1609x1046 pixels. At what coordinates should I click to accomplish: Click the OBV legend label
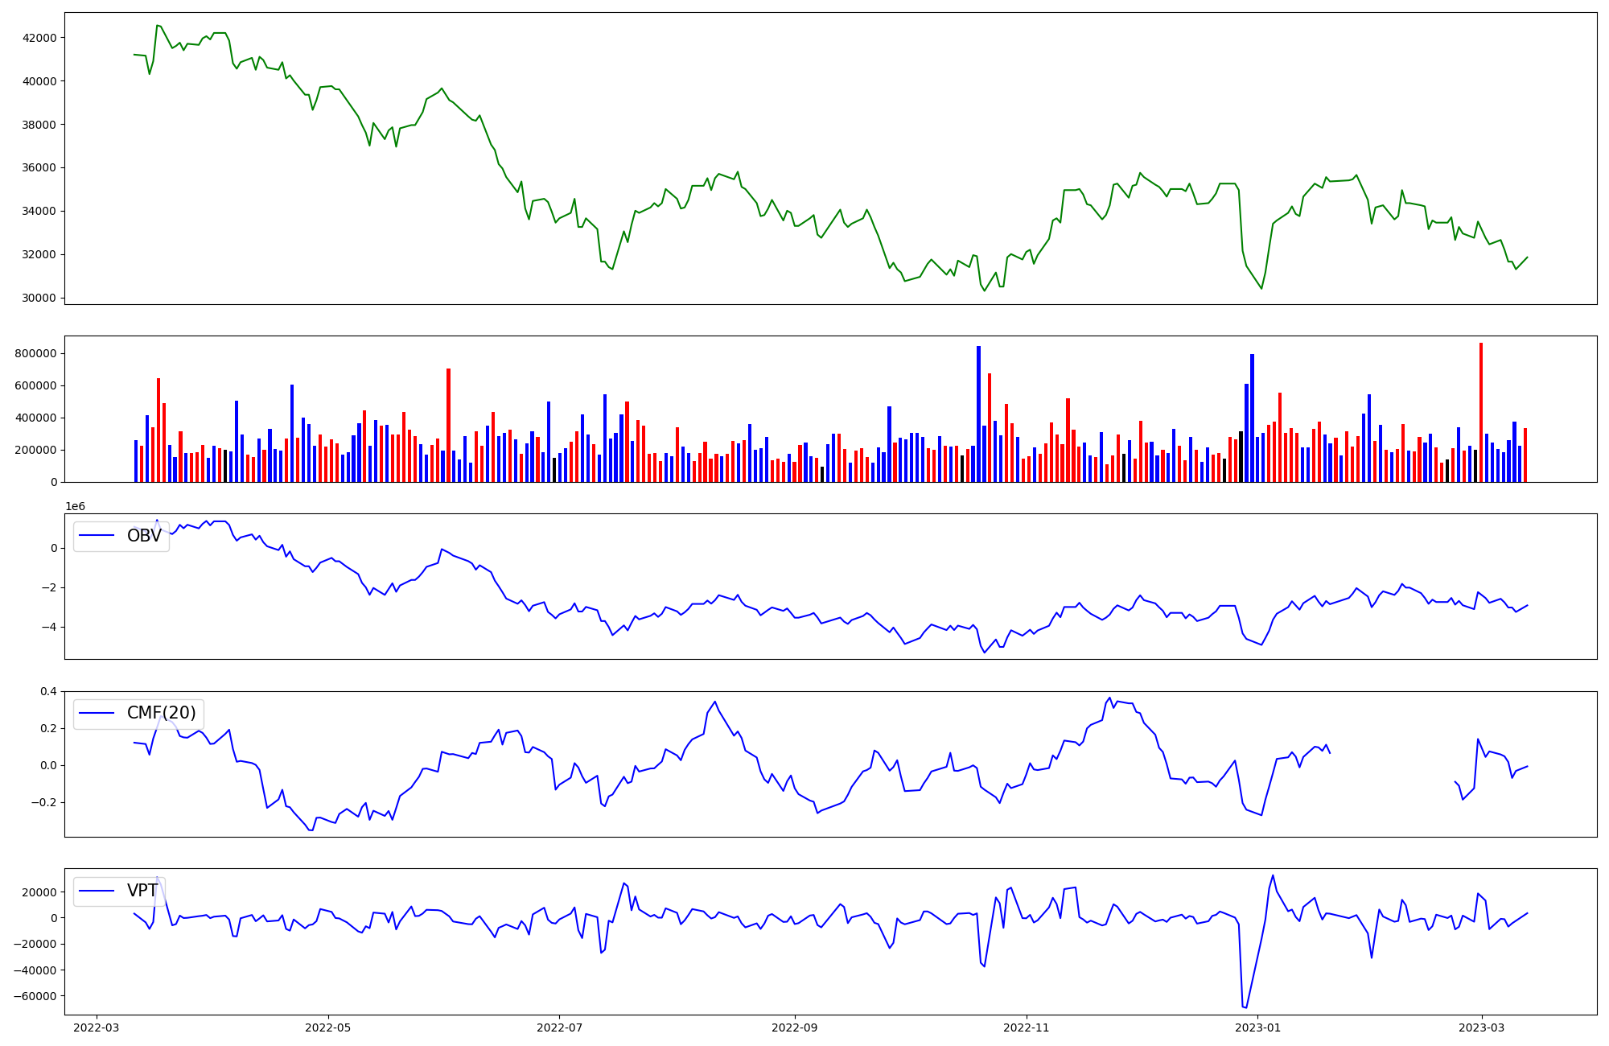click(144, 536)
